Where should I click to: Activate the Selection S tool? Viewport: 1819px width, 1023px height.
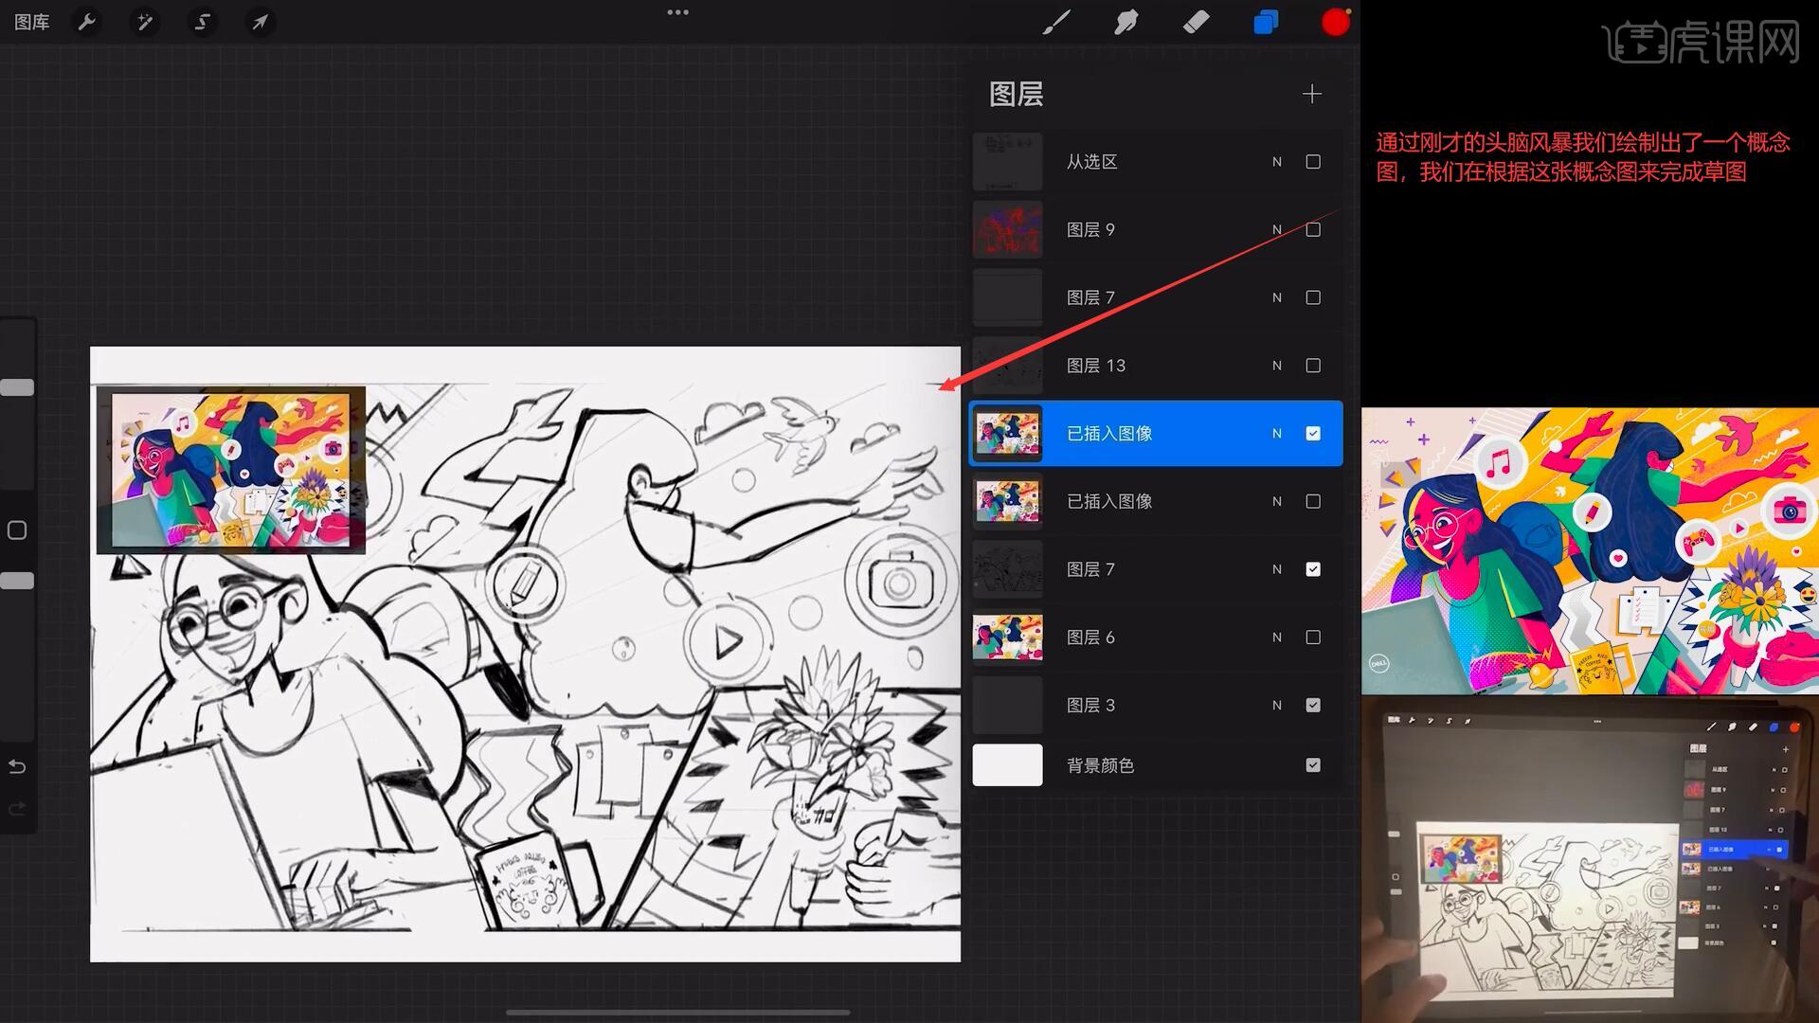tap(202, 22)
